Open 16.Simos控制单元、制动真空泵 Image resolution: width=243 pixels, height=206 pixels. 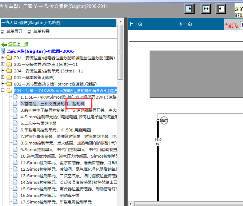(x=50, y=195)
